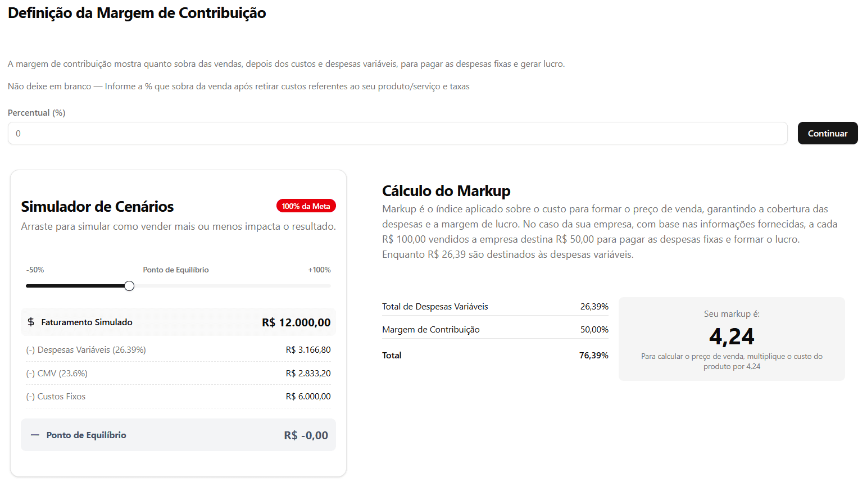Click the Definição da Margem de Contribuição title
867x487 pixels.
(136, 12)
